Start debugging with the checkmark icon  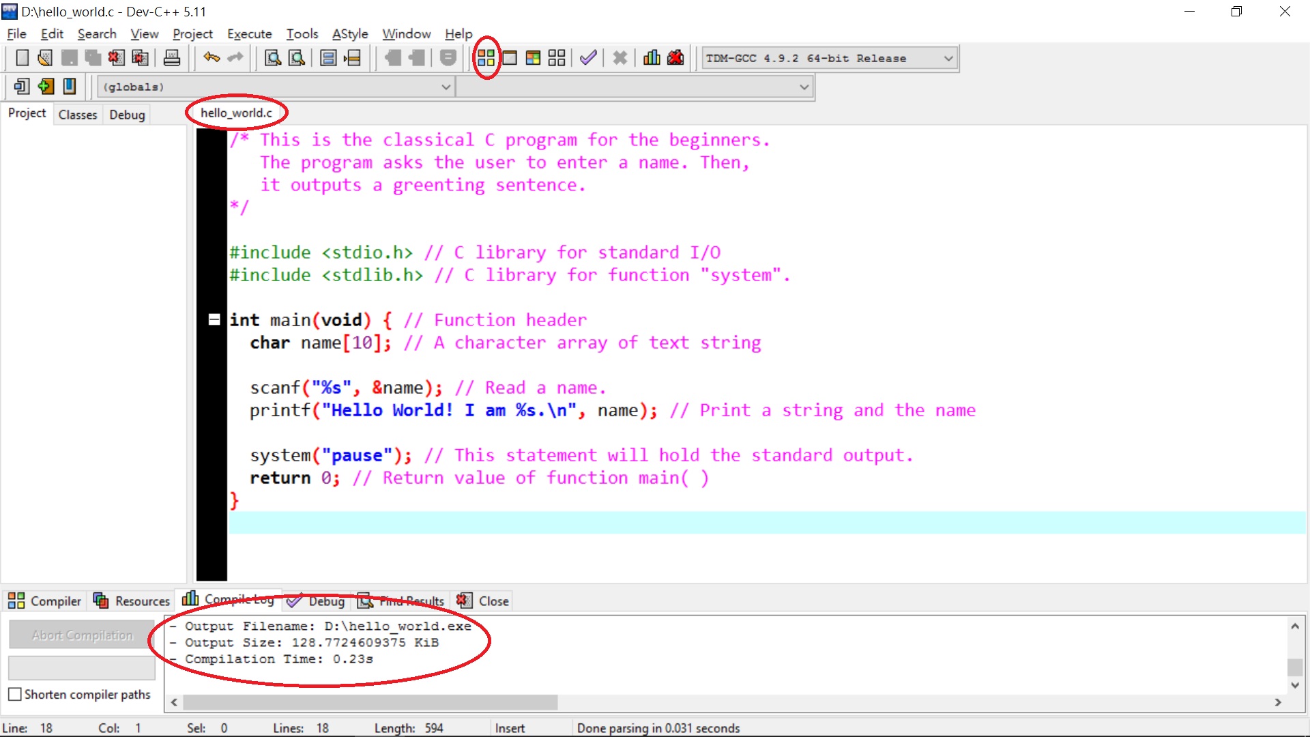(x=588, y=58)
